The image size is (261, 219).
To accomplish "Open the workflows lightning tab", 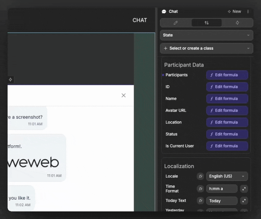I will 237,23.
